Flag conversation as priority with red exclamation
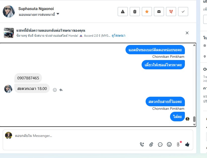Image resolution: width=207 pixels, height=158 pixels. [x=171, y=12]
